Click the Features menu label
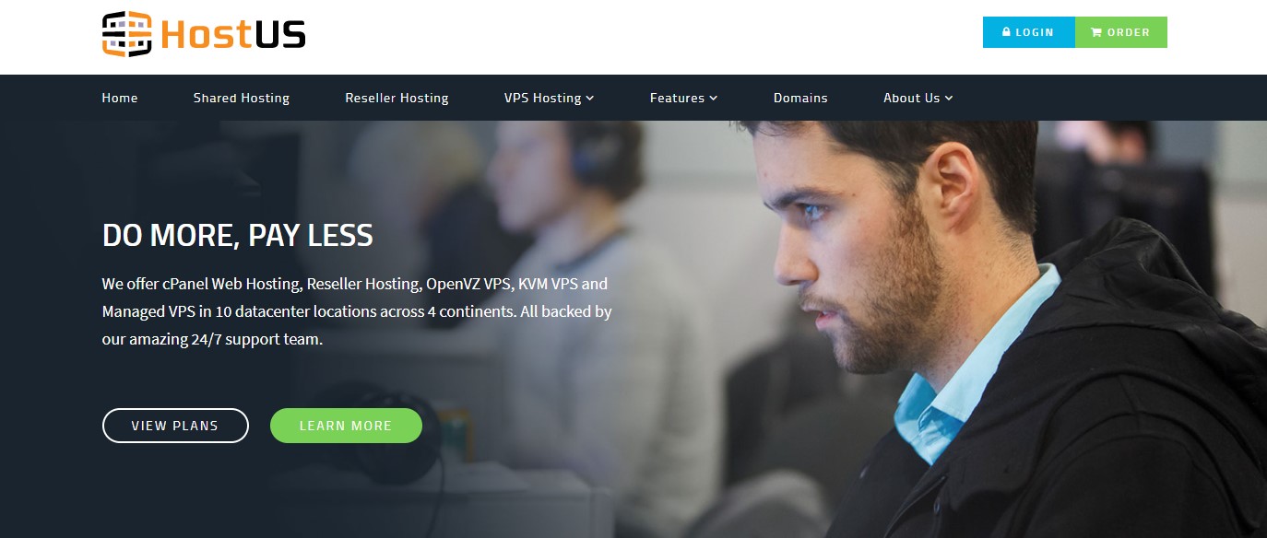Viewport: 1267px width, 538px height. pyautogui.click(x=677, y=98)
